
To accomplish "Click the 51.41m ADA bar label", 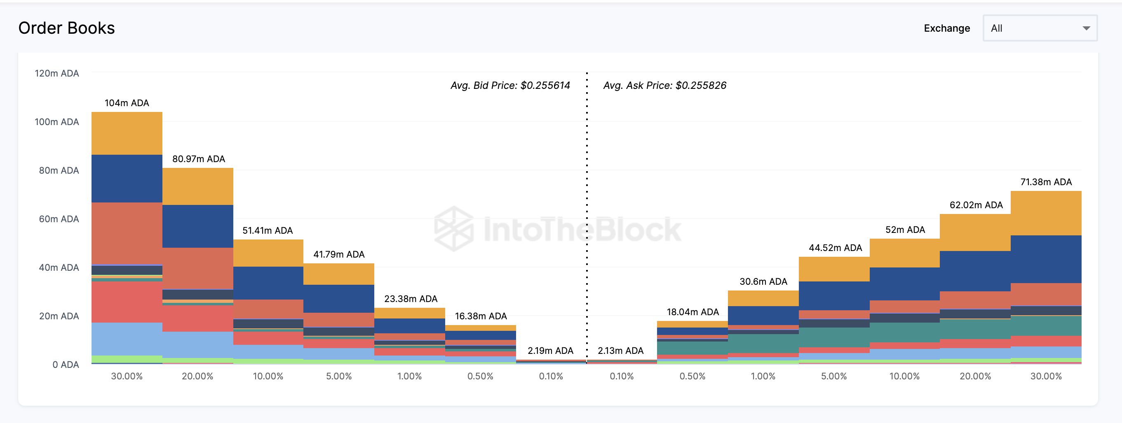I will [268, 231].
